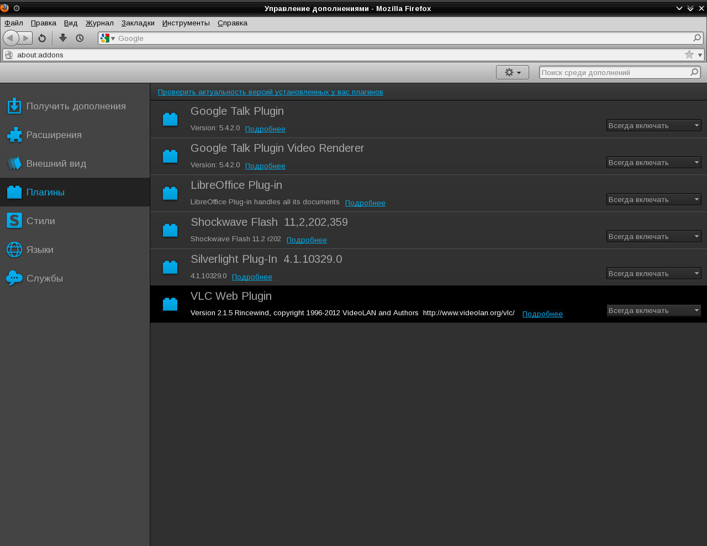Switch to the Службы category

click(75, 278)
